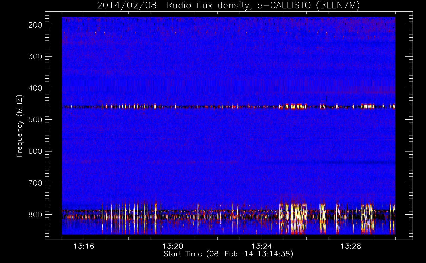
Task: Click the '13:28' time tick label
Action: click(x=351, y=246)
